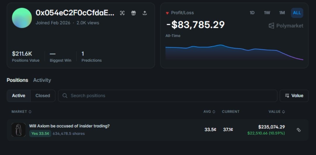
Task: Click the $235,074.29 position value
Action: (x=272, y=127)
